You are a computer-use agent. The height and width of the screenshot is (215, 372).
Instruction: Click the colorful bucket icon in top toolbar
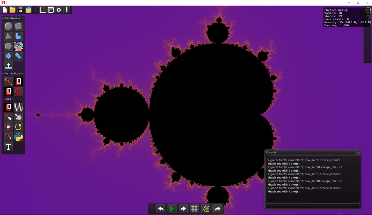[29, 10]
